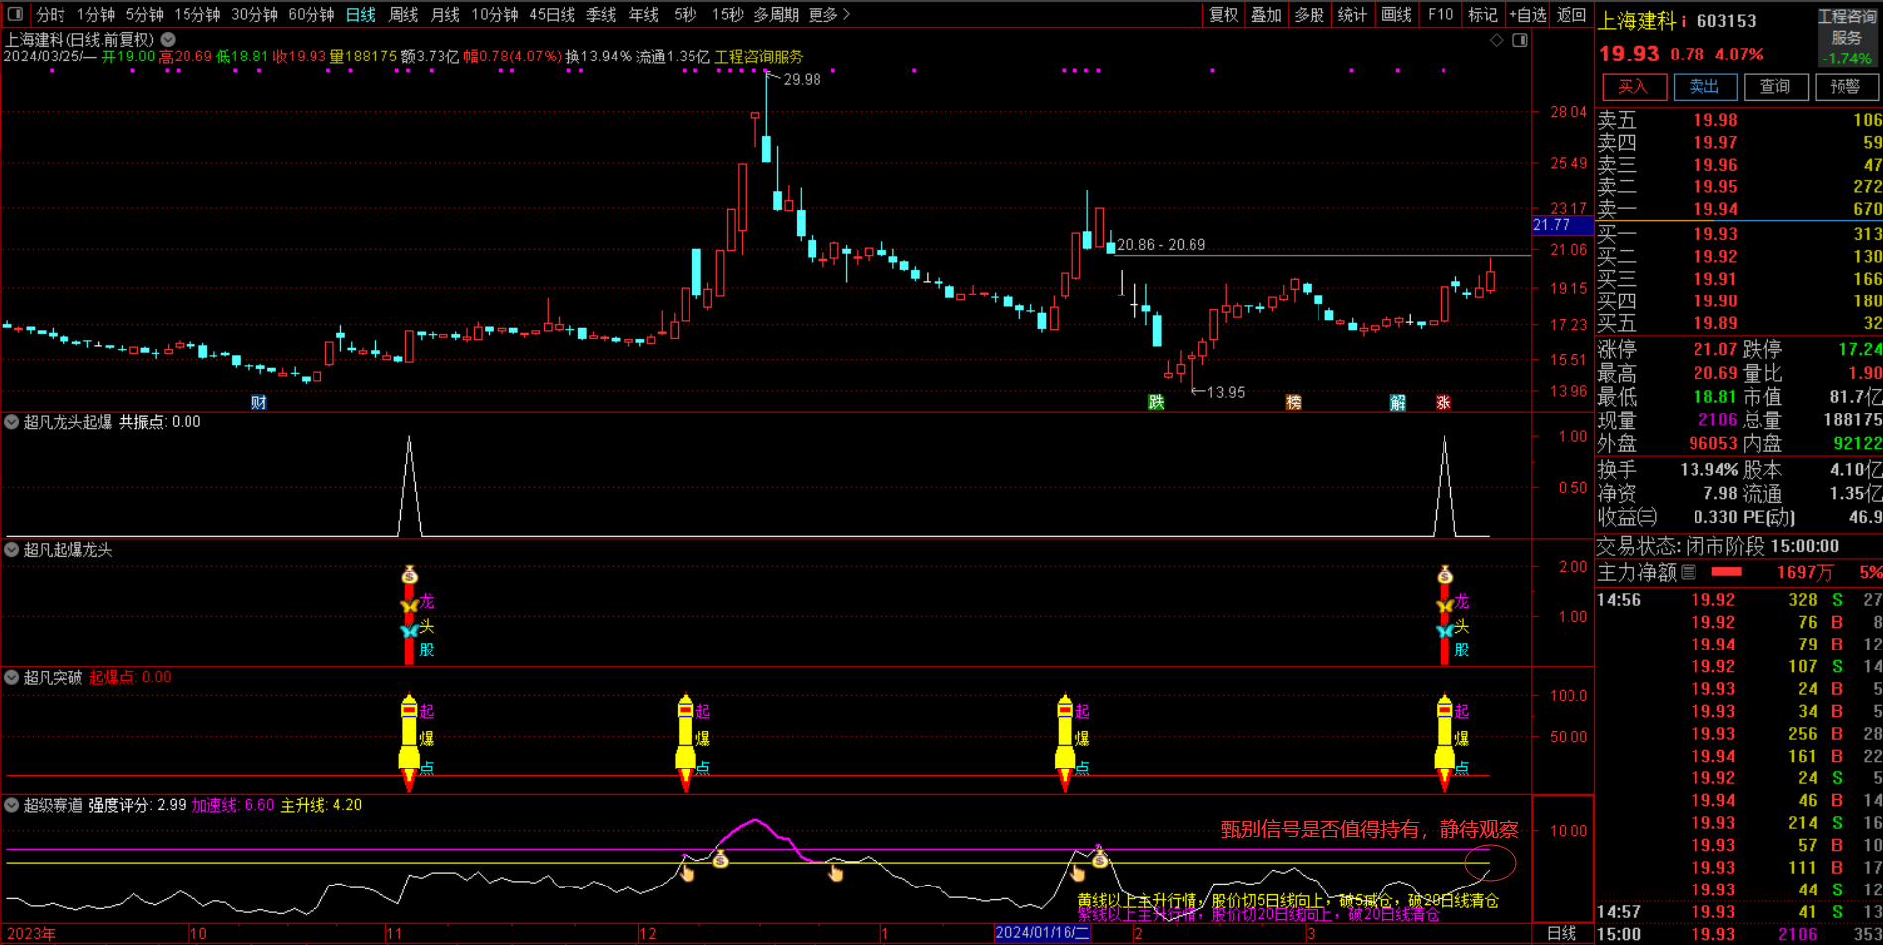This screenshot has height=945, width=1883.
Task: Click the 涨 event marker on chart
Action: (x=1444, y=402)
